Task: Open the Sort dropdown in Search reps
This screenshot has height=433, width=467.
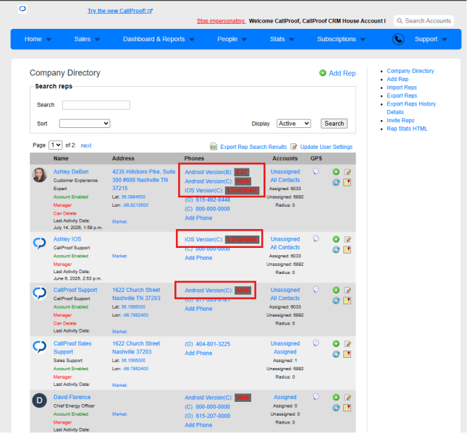Action: click(x=85, y=124)
